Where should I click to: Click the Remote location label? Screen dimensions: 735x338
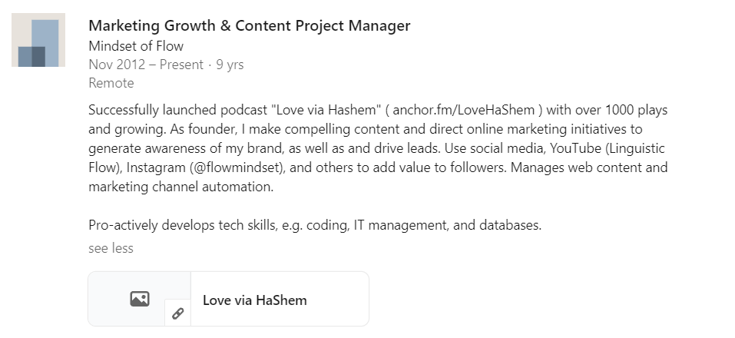click(111, 83)
